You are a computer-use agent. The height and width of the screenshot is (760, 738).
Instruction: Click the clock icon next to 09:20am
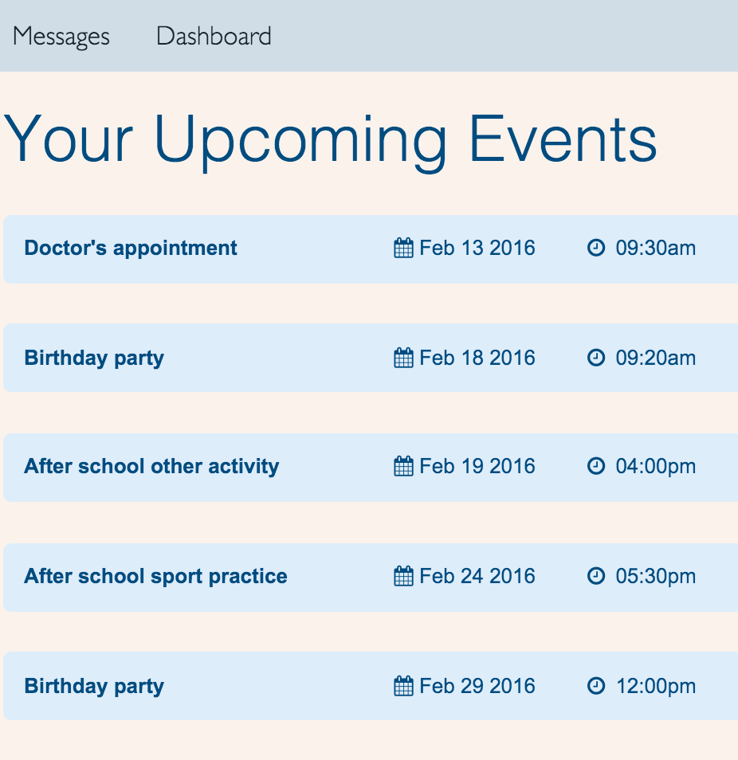tap(596, 358)
